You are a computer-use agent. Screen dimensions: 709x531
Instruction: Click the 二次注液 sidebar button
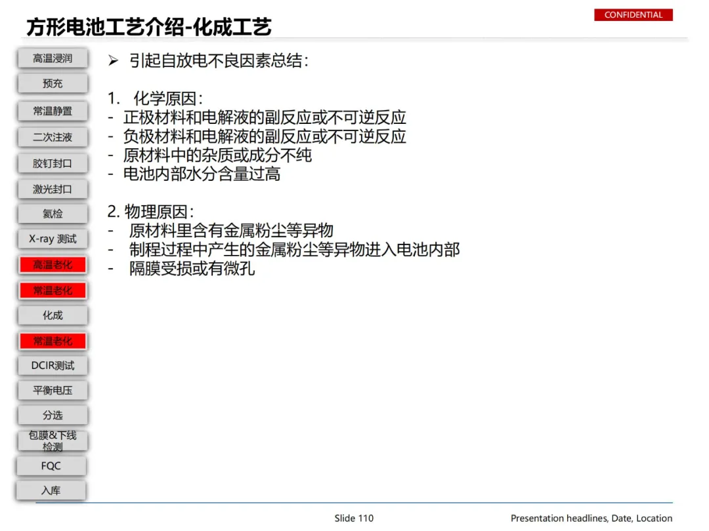(x=53, y=137)
